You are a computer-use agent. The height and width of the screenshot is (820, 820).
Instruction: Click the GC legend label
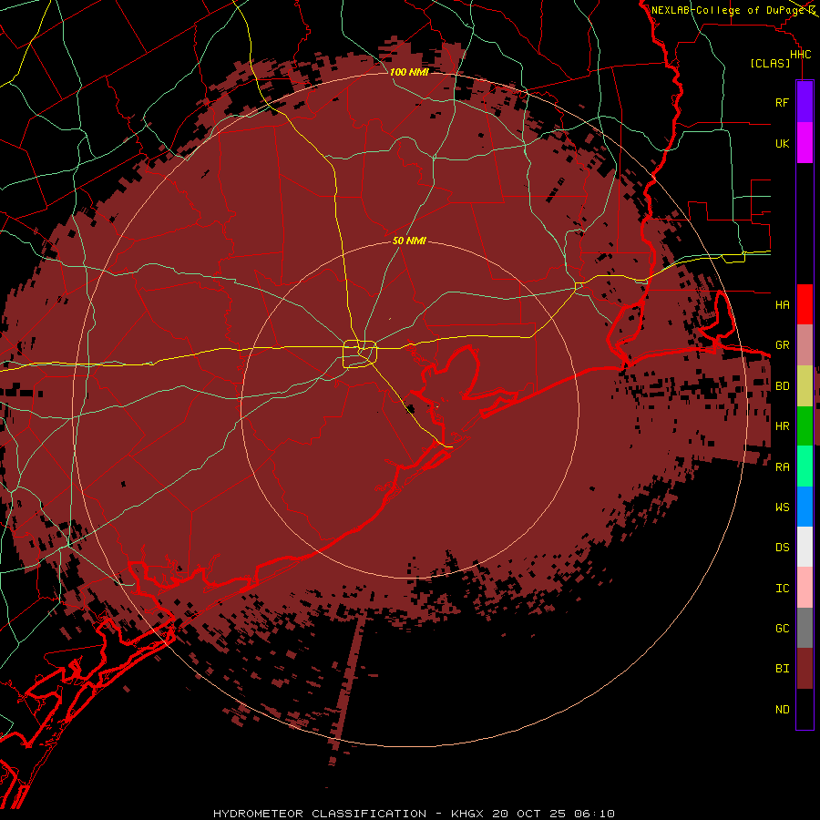(x=782, y=628)
